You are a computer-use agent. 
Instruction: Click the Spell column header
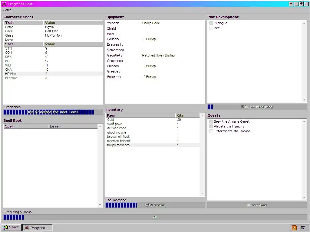click(26, 126)
